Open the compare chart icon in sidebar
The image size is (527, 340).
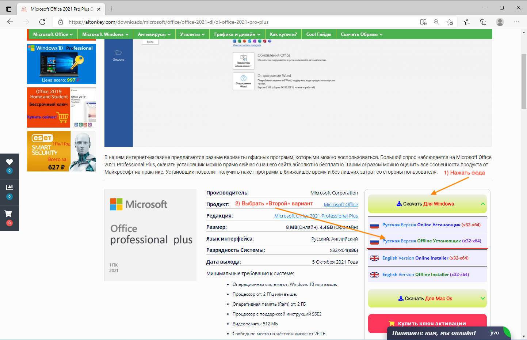pyautogui.click(x=9, y=188)
